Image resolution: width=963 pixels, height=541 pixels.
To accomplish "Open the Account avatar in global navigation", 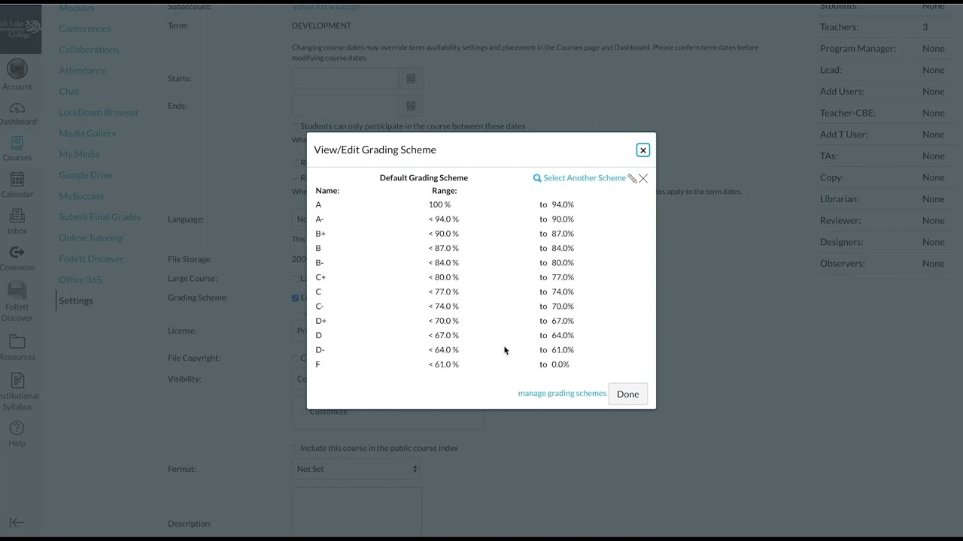I will coord(17,68).
